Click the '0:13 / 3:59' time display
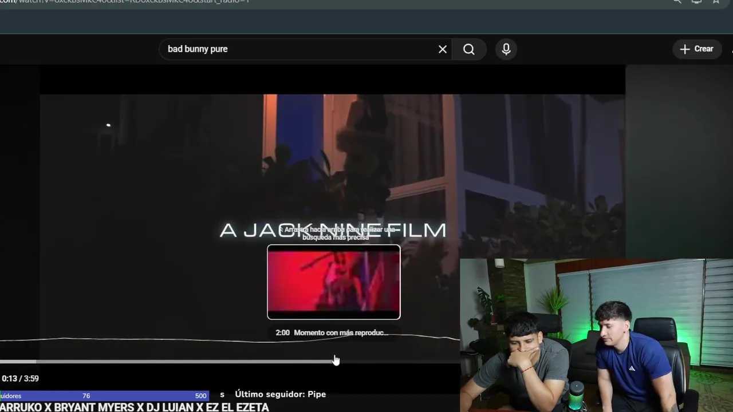Screen dimensions: 733x412 pyautogui.click(x=20, y=378)
